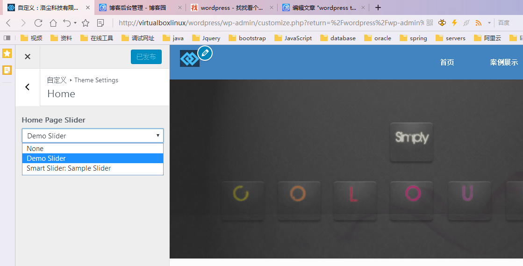Close the 编辑文章 tab

pos(363,7)
